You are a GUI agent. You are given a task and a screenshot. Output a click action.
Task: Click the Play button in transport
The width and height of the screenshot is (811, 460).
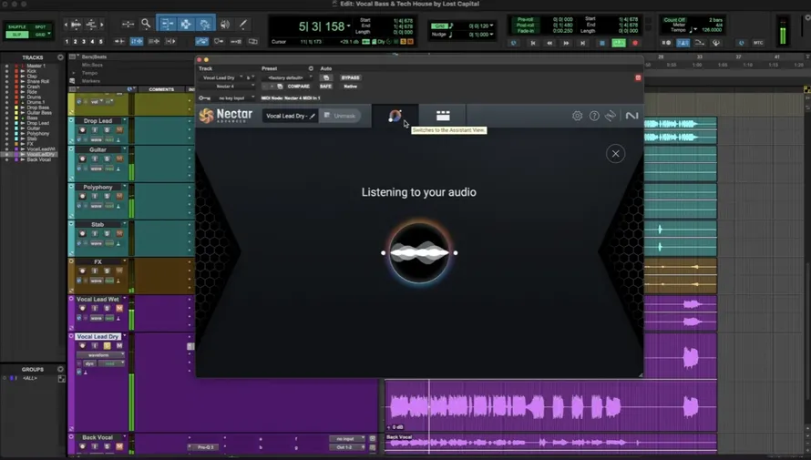(619, 43)
